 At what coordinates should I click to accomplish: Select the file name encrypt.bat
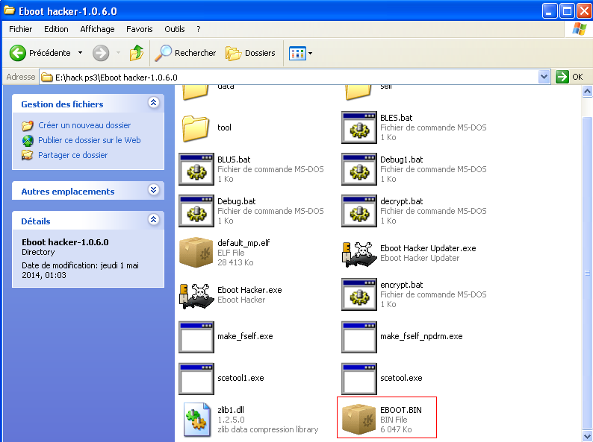402,285
